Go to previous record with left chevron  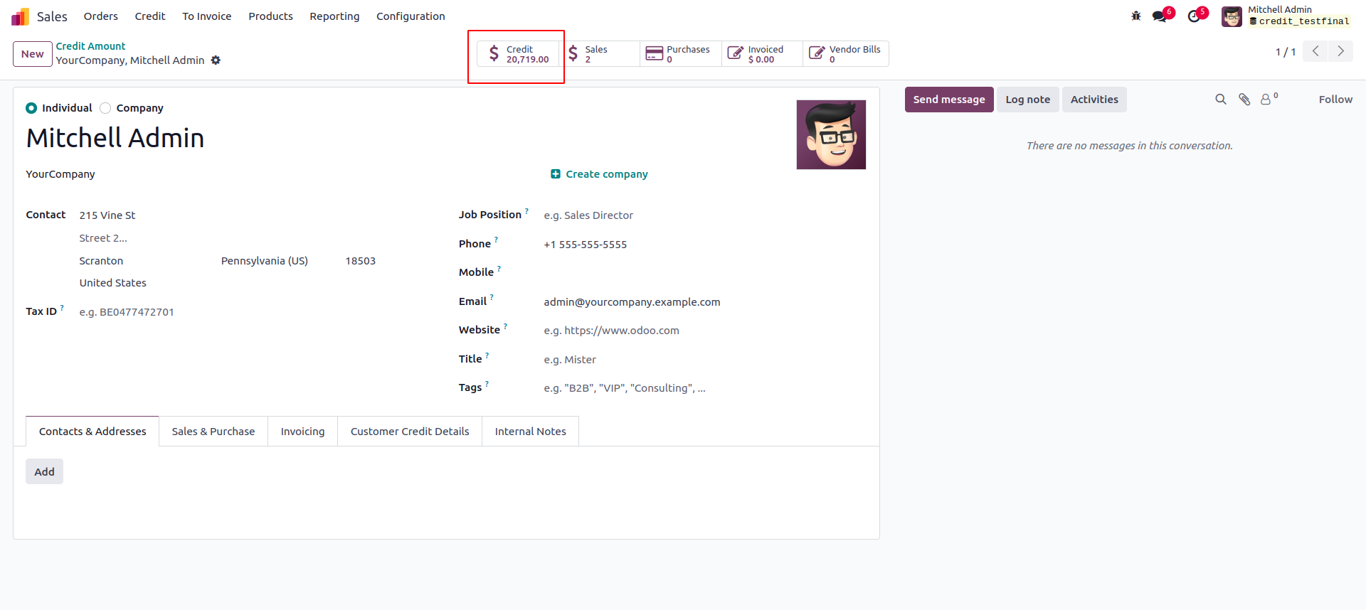(x=1315, y=51)
